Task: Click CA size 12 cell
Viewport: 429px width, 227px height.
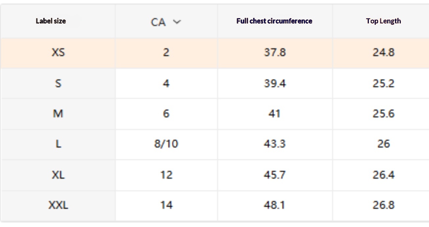Action: (166, 175)
